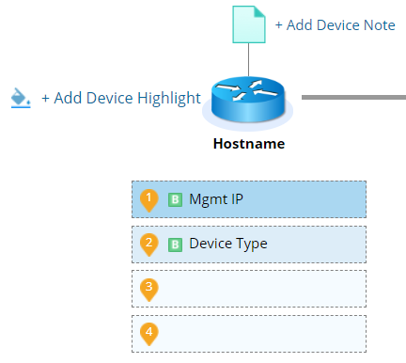Viewport: 406px width, 363px height.
Task: Click the teal device note document icon
Action: [249, 24]
